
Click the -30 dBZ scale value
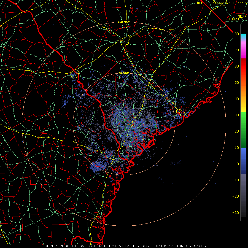coord(236,213)
